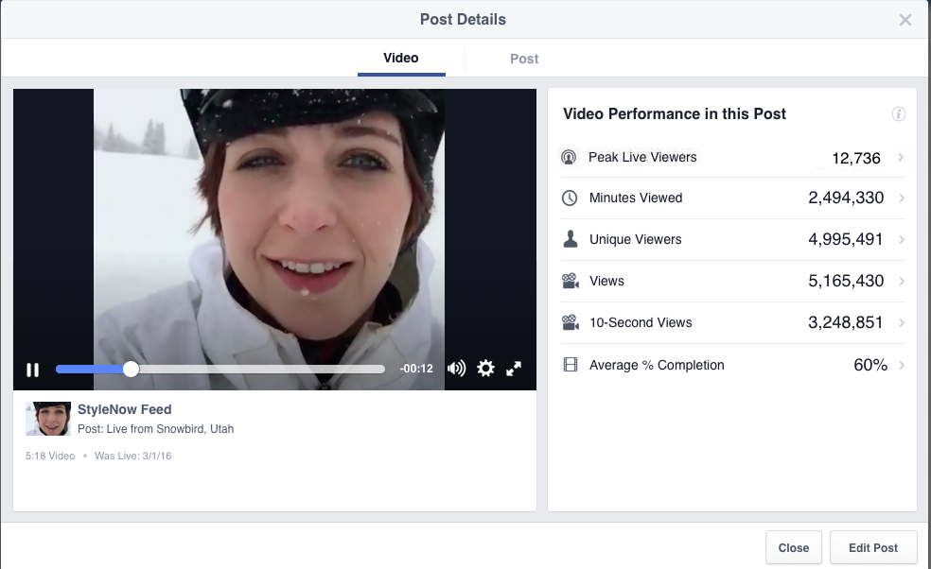Toggle fullscreen video playback
Screen dimensions: 931x569
tap(514, 369)
